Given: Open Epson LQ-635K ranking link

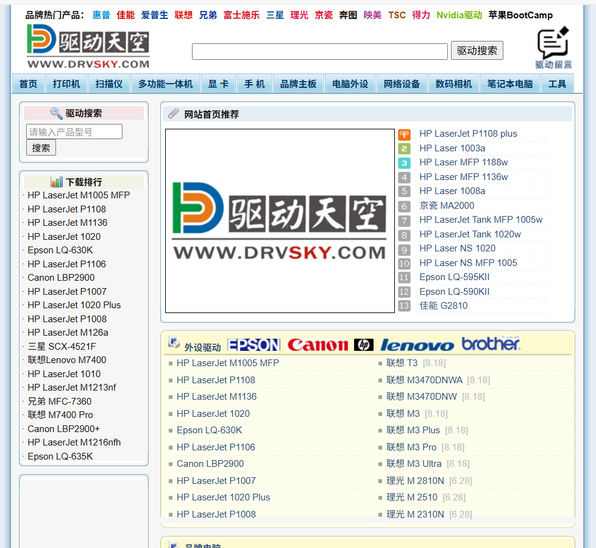Looking at the screenshot, I should 60,456.
